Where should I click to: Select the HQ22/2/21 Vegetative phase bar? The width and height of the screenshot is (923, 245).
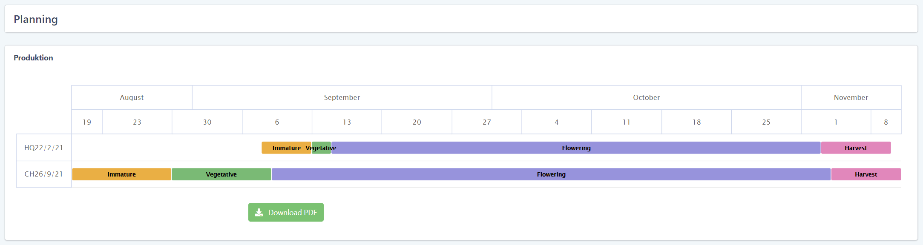coord(322,148)
